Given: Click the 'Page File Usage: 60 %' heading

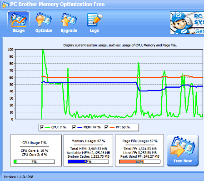Looking at the screenshot, I should (140, 141).
